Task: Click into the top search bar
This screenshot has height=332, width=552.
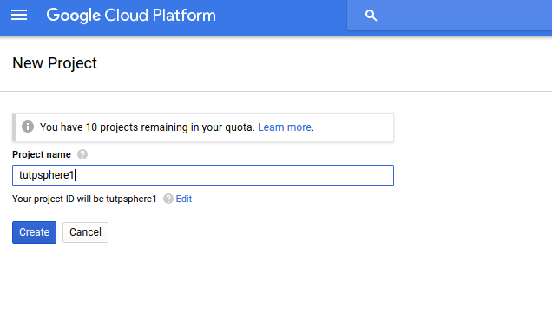Action: point(450,15)
